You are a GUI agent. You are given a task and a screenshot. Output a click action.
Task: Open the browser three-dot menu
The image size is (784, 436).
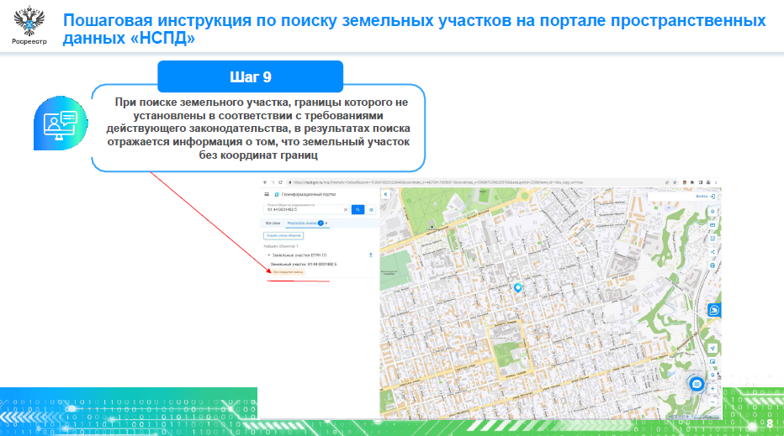716,182
